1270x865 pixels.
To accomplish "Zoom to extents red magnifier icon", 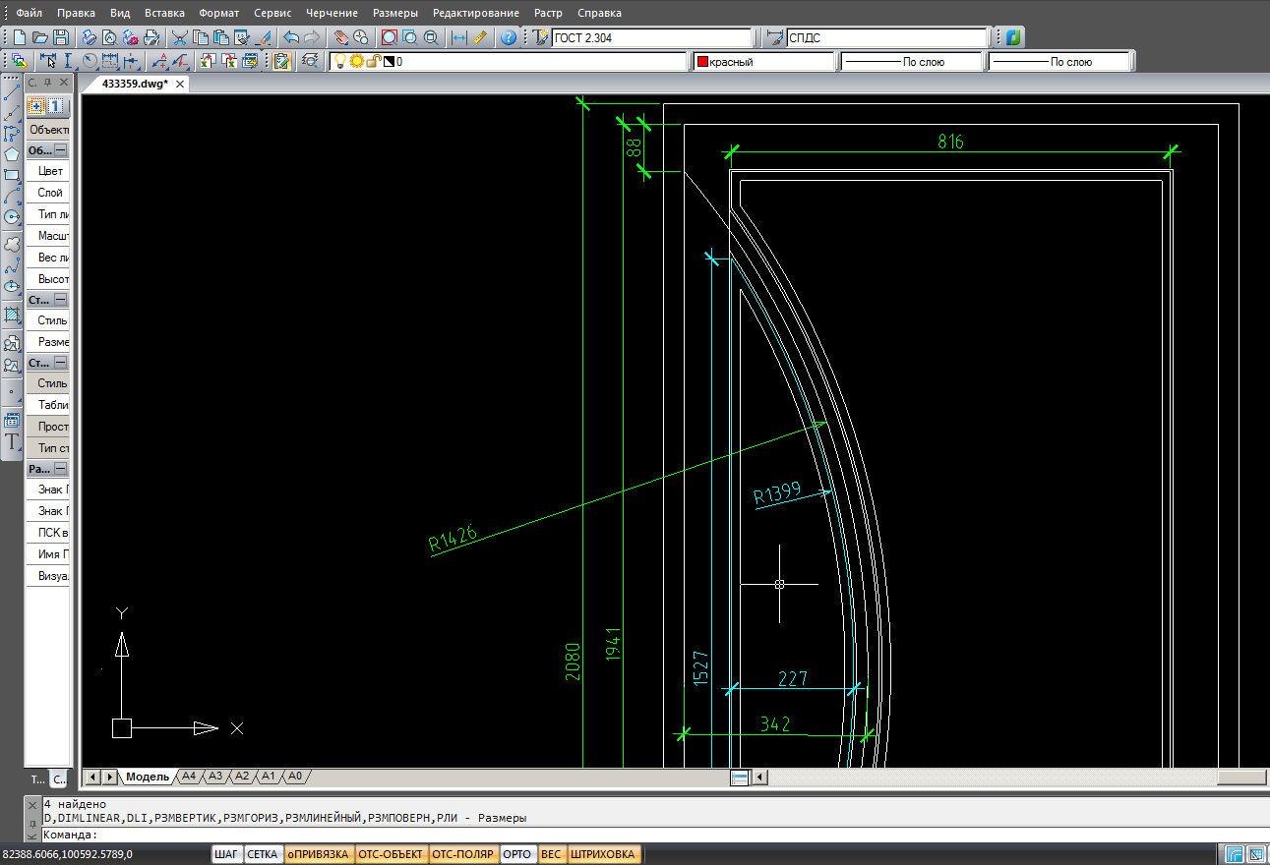I will (x=389, y=37).
